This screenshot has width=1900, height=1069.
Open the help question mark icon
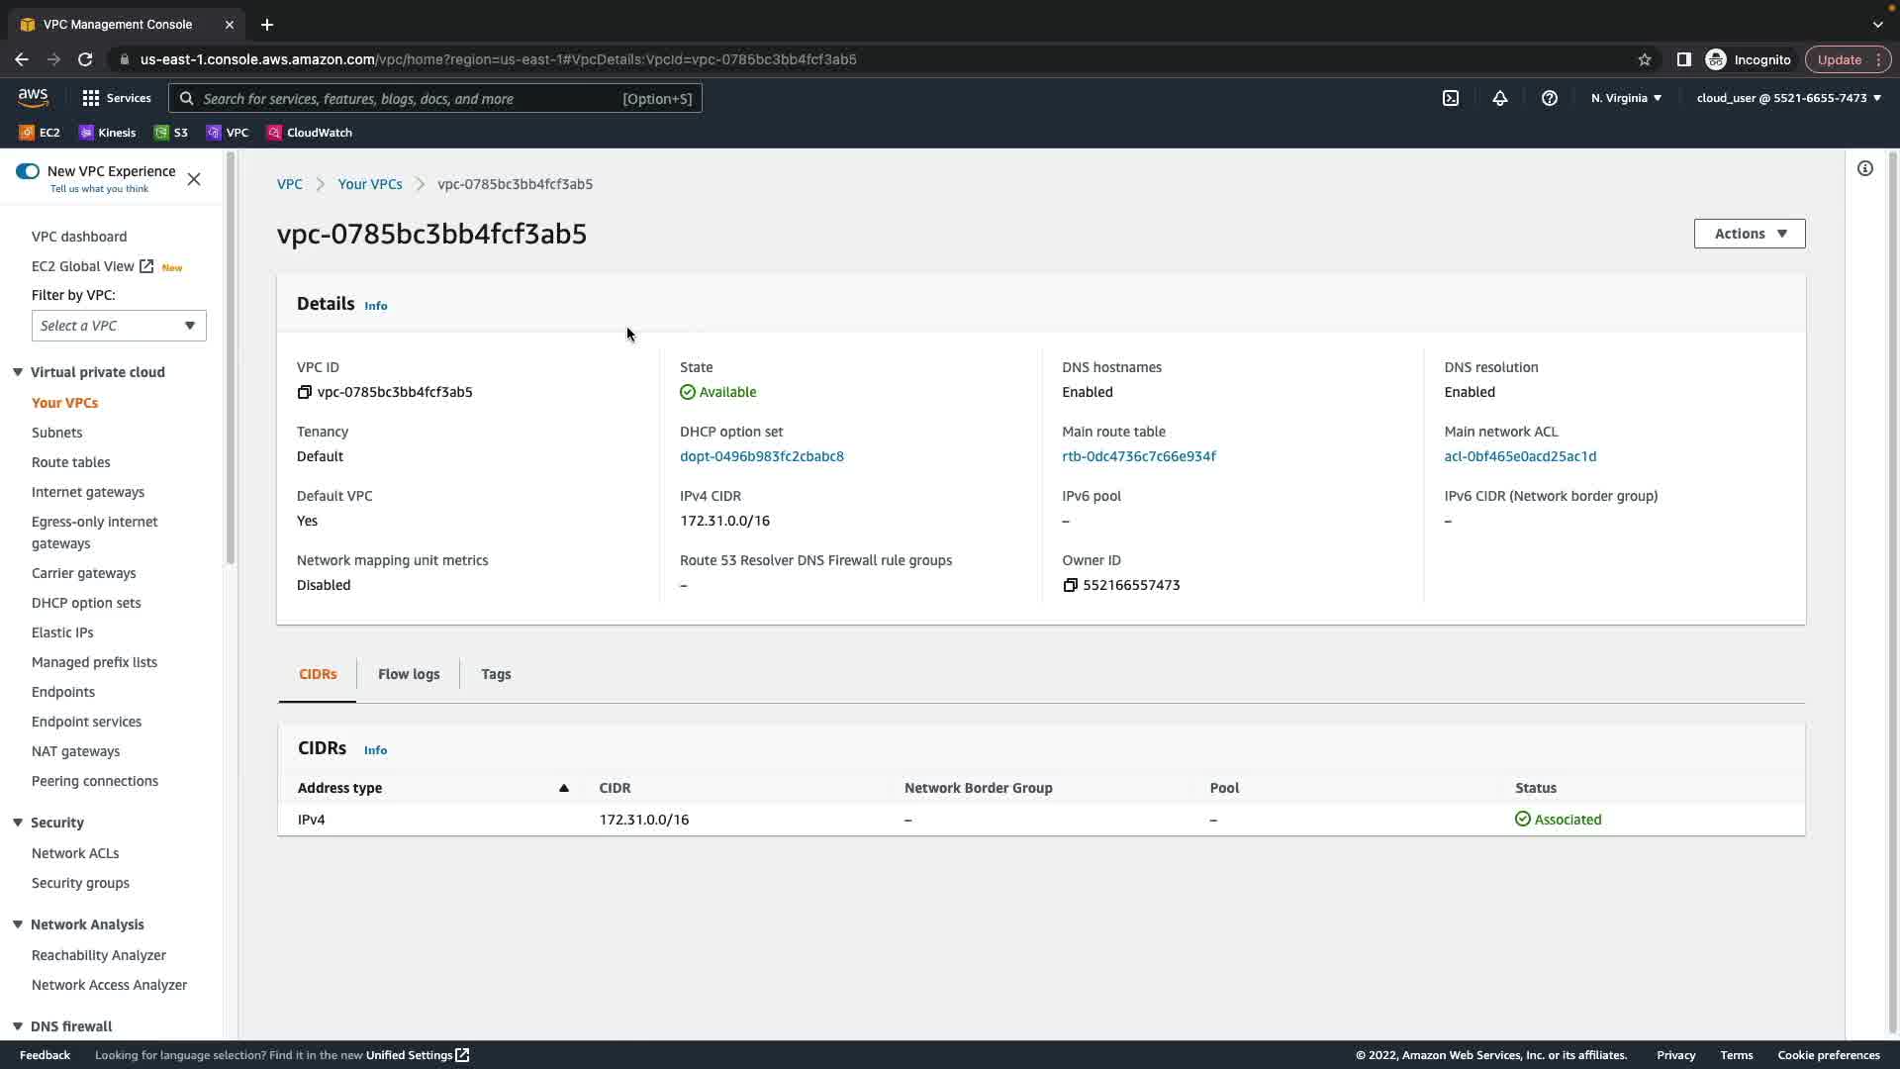1550,98
